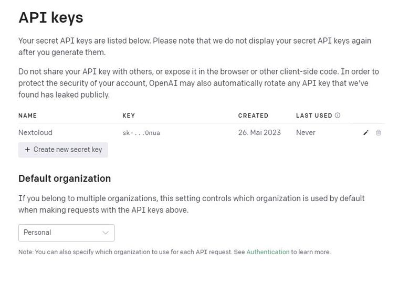Select the Nextcloud key name
Image resolution: width=420 pixels, height=284 pixels.
(x=35, y=133)
